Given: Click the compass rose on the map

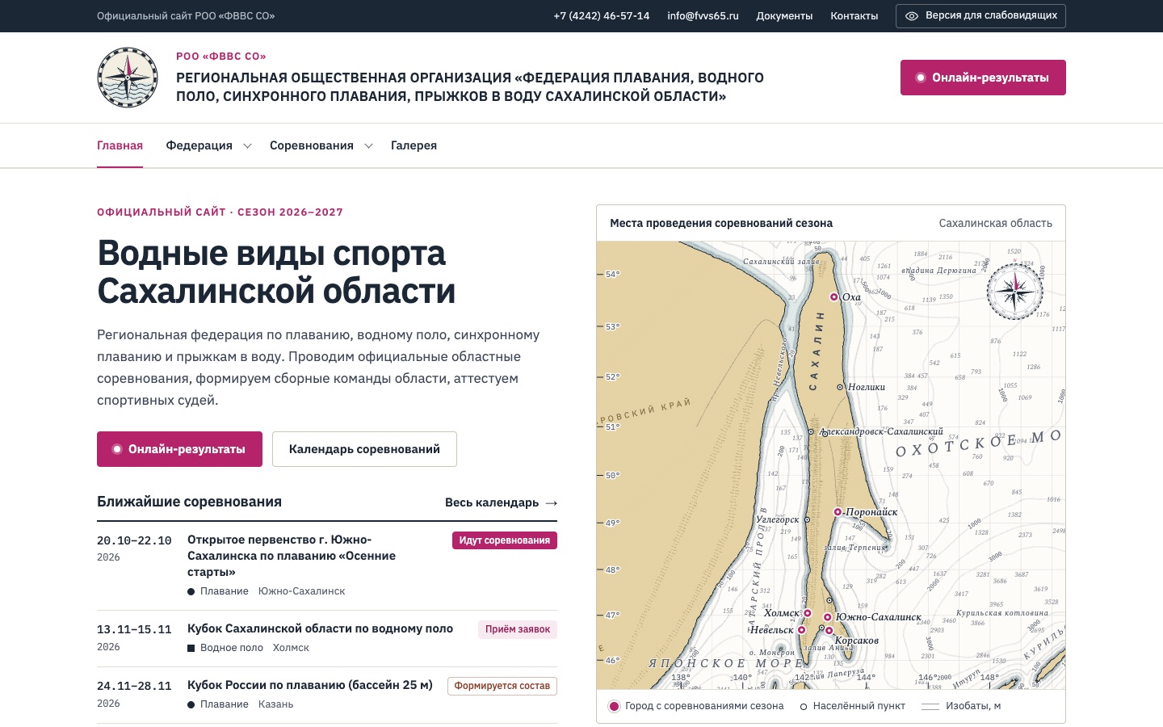Looking at the screenshot, I should (1015, 291).
